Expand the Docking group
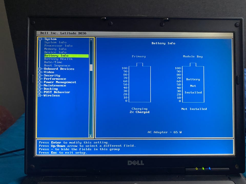Screen dimensions: 246x184 40,89
